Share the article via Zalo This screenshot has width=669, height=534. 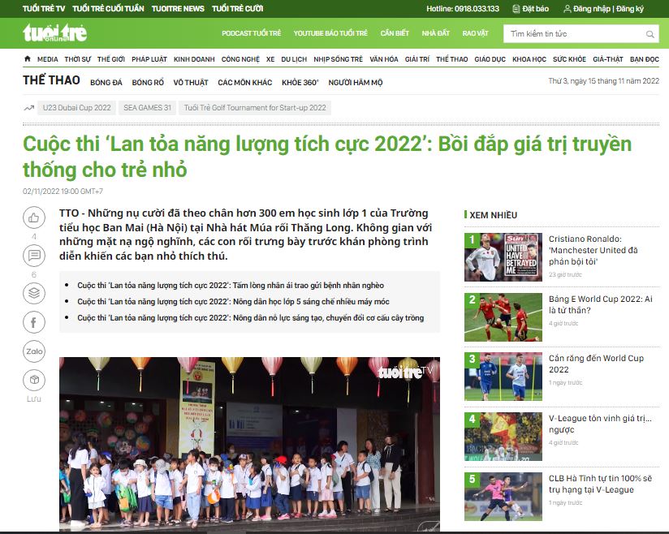(x=33, y=351)
